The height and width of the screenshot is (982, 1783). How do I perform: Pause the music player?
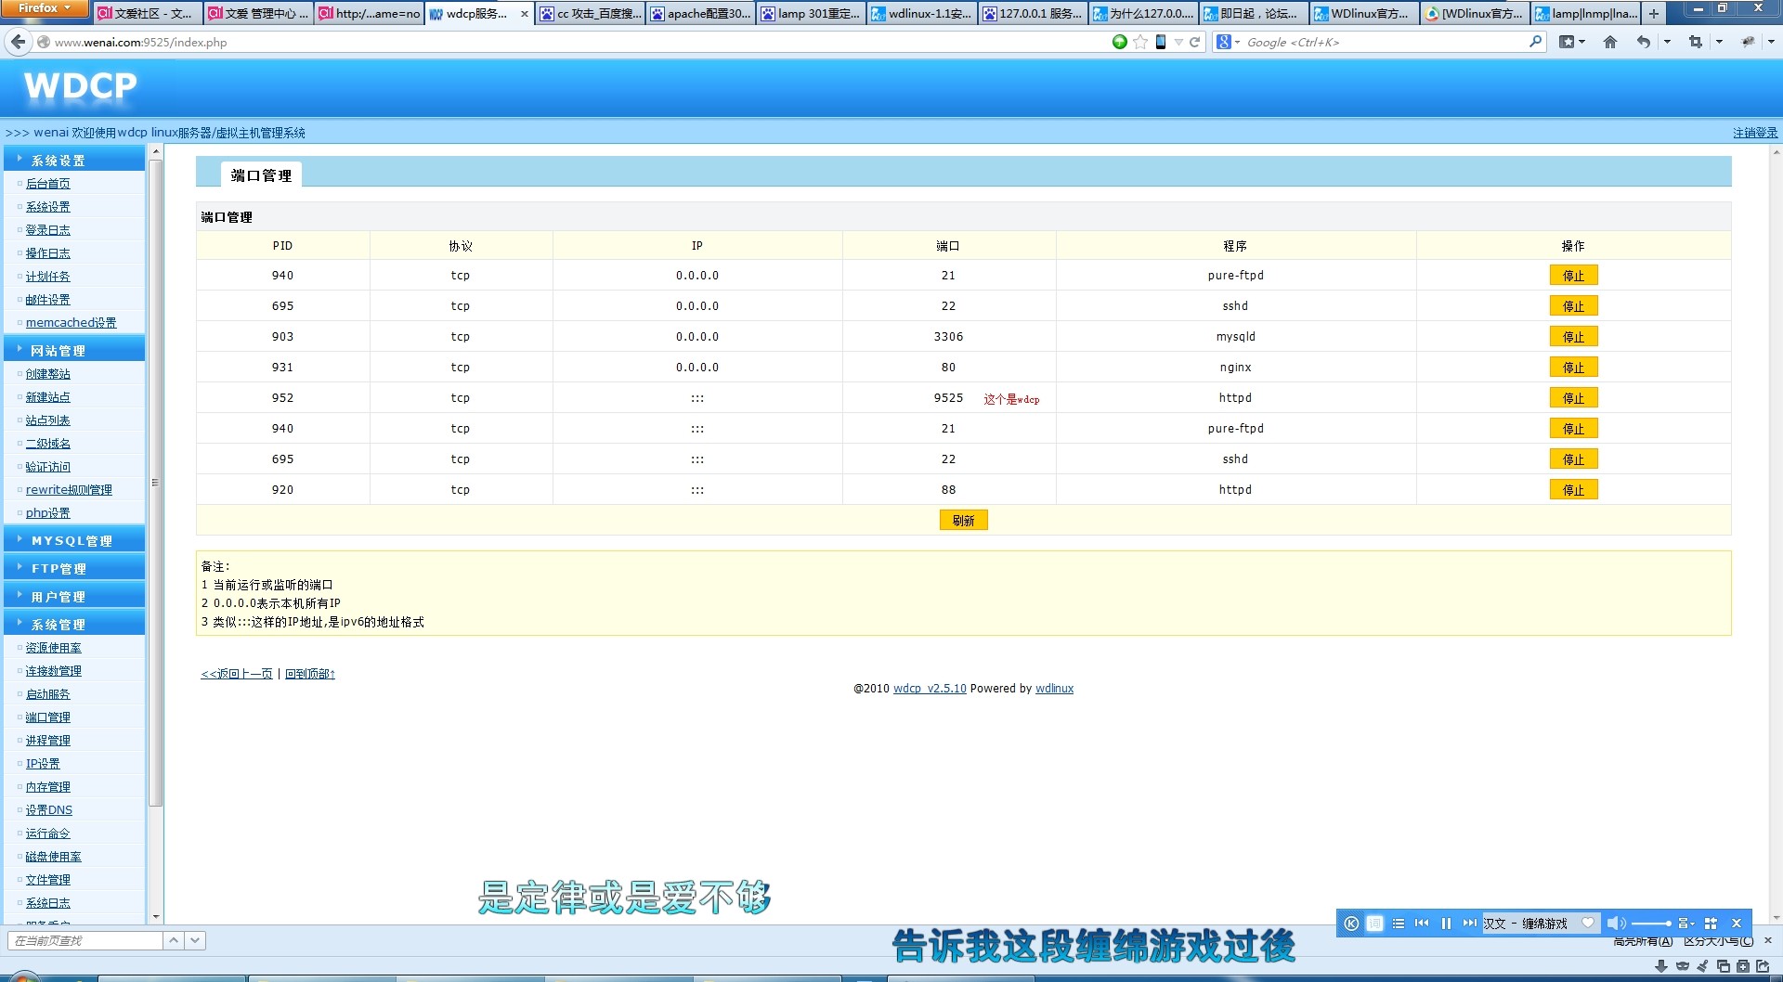click(1446, 924)
